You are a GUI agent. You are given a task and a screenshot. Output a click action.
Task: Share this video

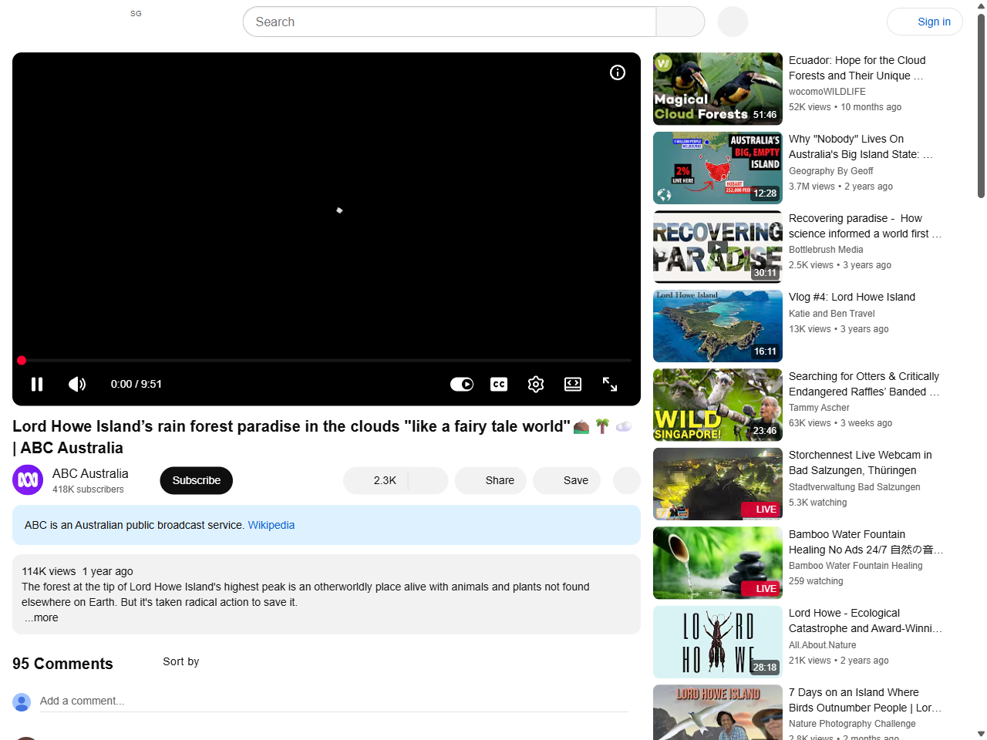coord(490,480)
